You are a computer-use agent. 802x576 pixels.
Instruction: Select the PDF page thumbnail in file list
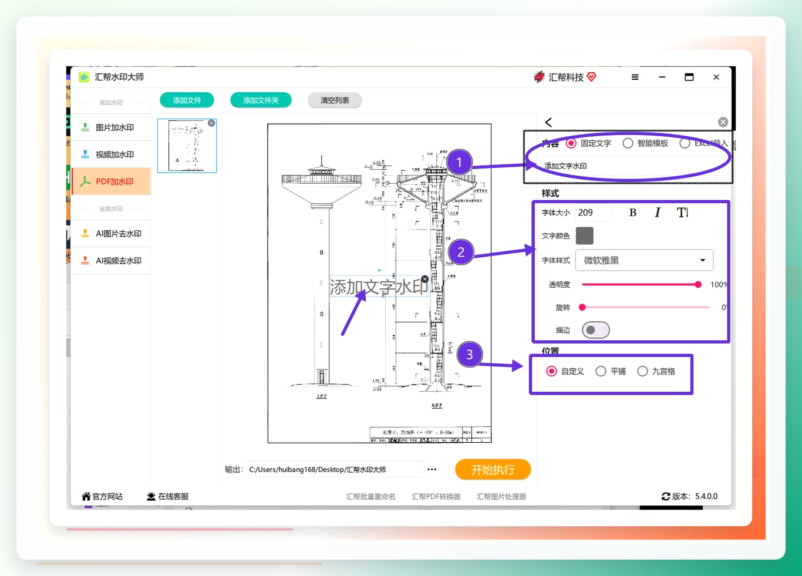pos(187,146)
